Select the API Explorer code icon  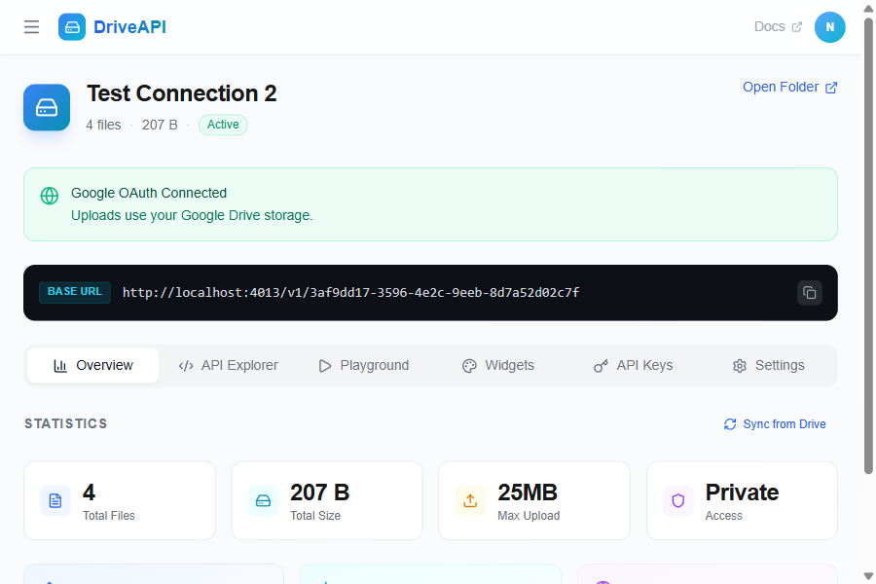pos(186,365)
